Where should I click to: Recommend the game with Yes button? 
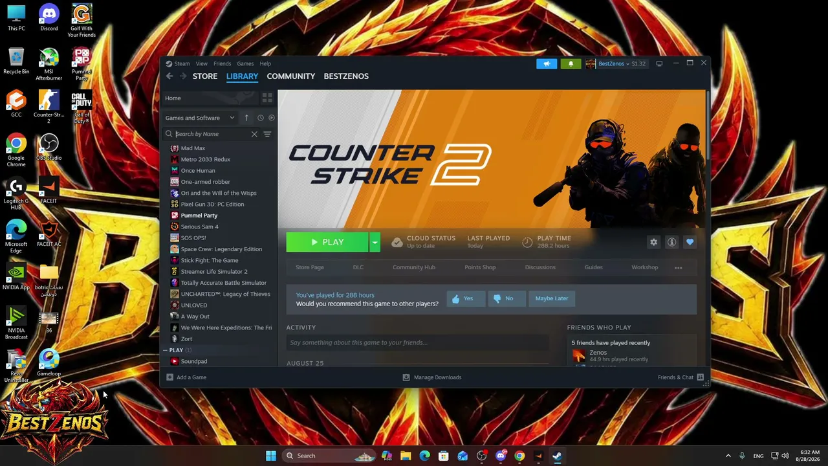tap(465, 298)
